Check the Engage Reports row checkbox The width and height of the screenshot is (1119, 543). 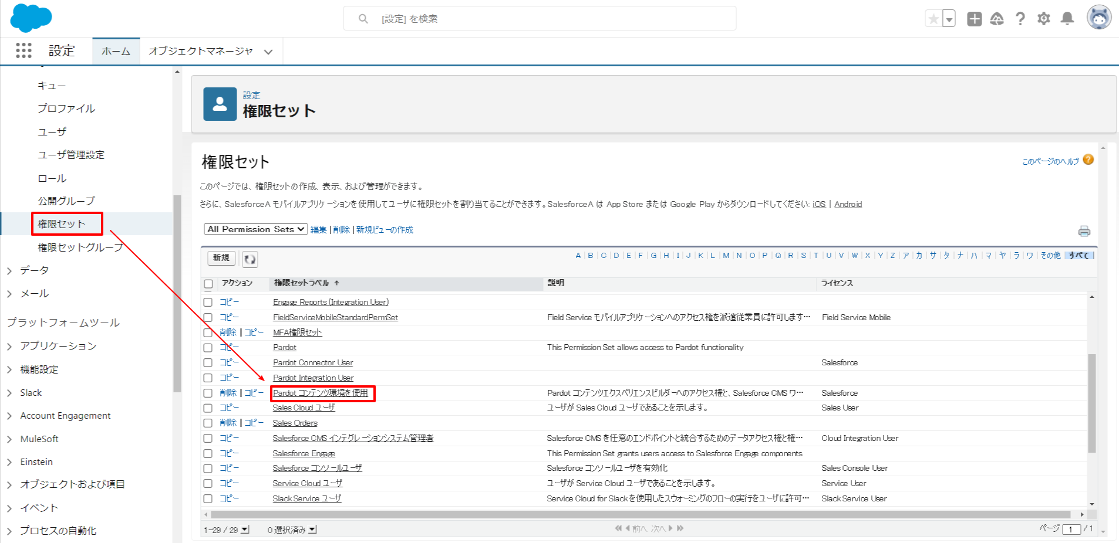click(208, 303)
